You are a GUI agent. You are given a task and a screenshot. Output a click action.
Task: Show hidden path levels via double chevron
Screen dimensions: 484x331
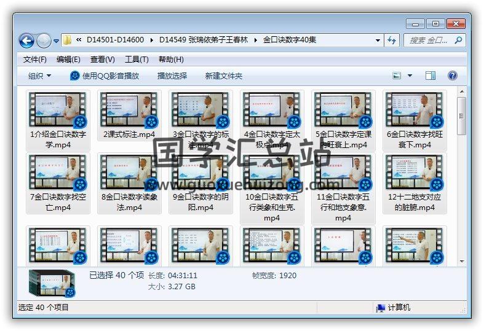point(79,40)
